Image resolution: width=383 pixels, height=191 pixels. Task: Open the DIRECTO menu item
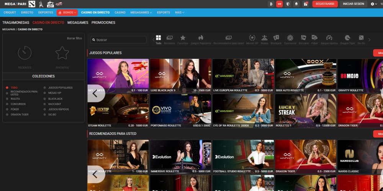(x=27, y=13)
